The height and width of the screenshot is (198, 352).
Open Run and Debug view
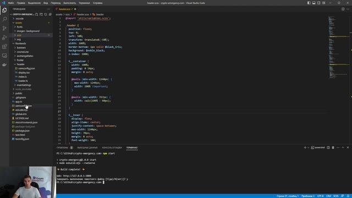coord(4,37)
